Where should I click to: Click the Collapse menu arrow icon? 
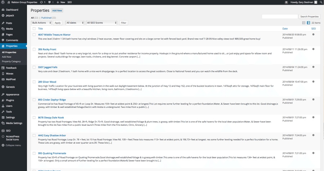click(x=3, y=145)
